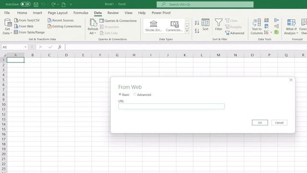Click the Select All corner triangle
The width and height of the screenshot is (307, 173).
pyautogui.click(x=4, y=55)
